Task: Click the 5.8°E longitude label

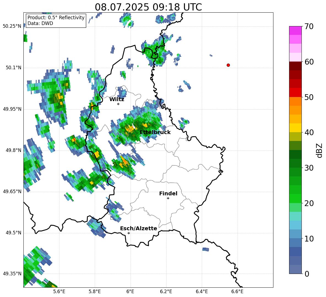Action: 95,292
